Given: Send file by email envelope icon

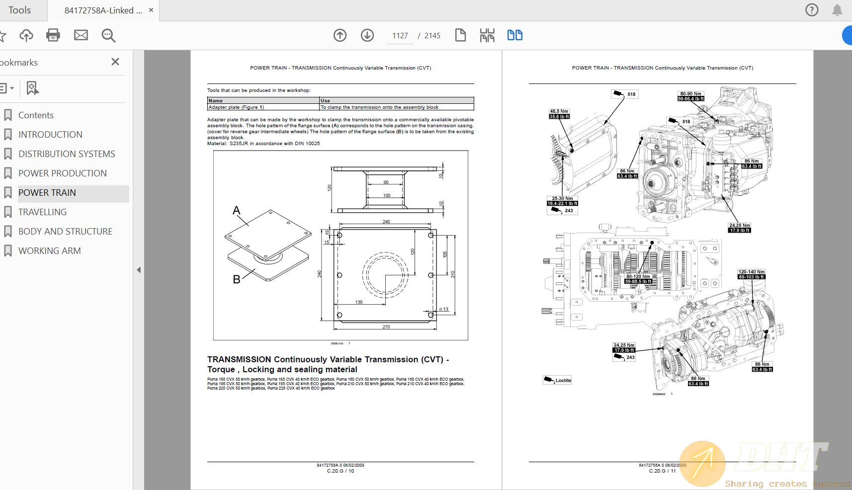Looking at the screenshot, I should pos(81,35).
